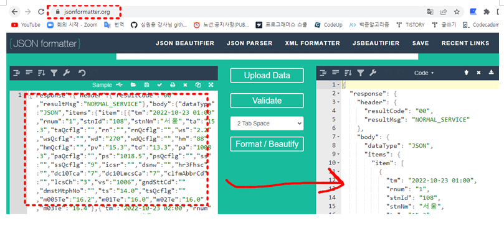
Task: Open the 2 Tab Space dropdown
Action: tap(267, 124)
